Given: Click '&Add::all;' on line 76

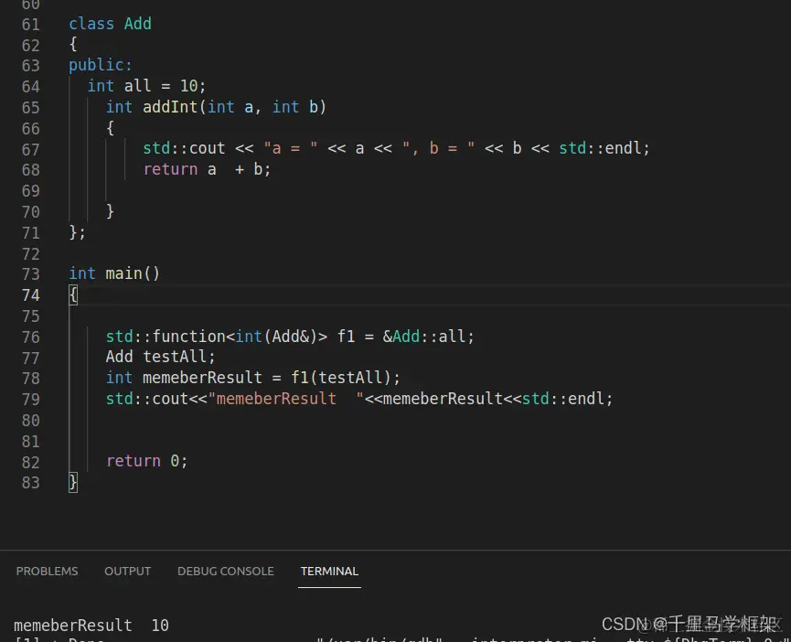Looking at the screenshot, I should tap(428, 337).
